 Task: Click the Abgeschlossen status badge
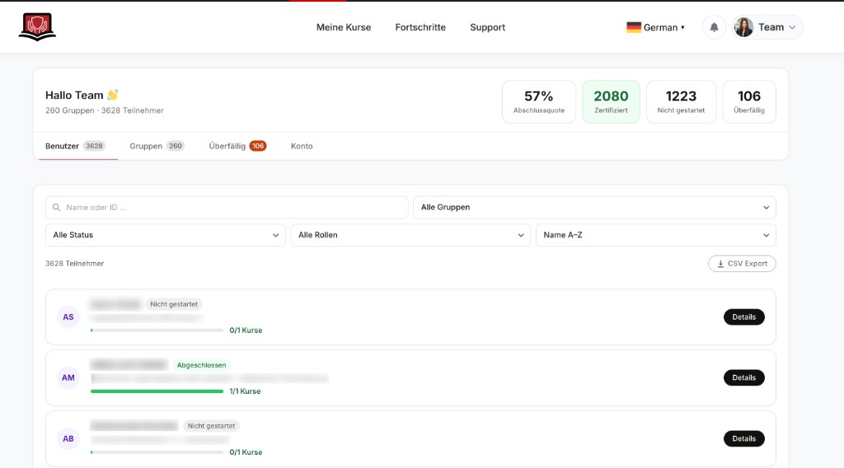coord(201,365)
